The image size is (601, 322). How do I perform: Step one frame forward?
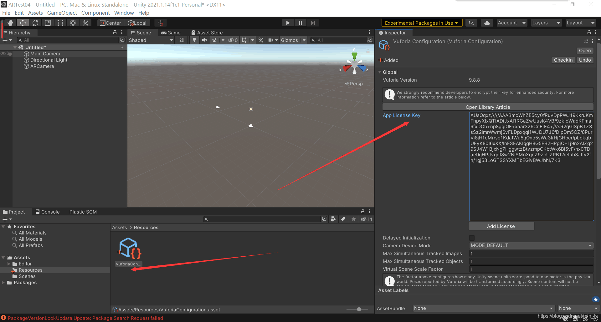pos(313,23)
